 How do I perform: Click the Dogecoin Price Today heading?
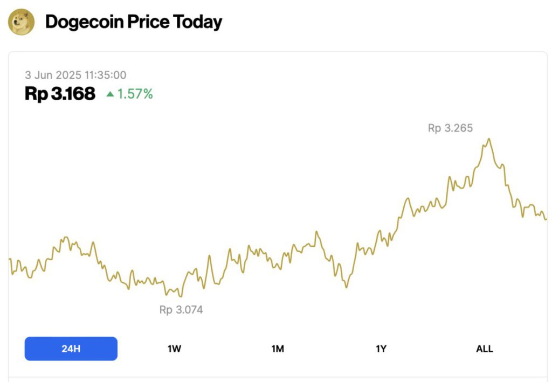coord(133,22)
